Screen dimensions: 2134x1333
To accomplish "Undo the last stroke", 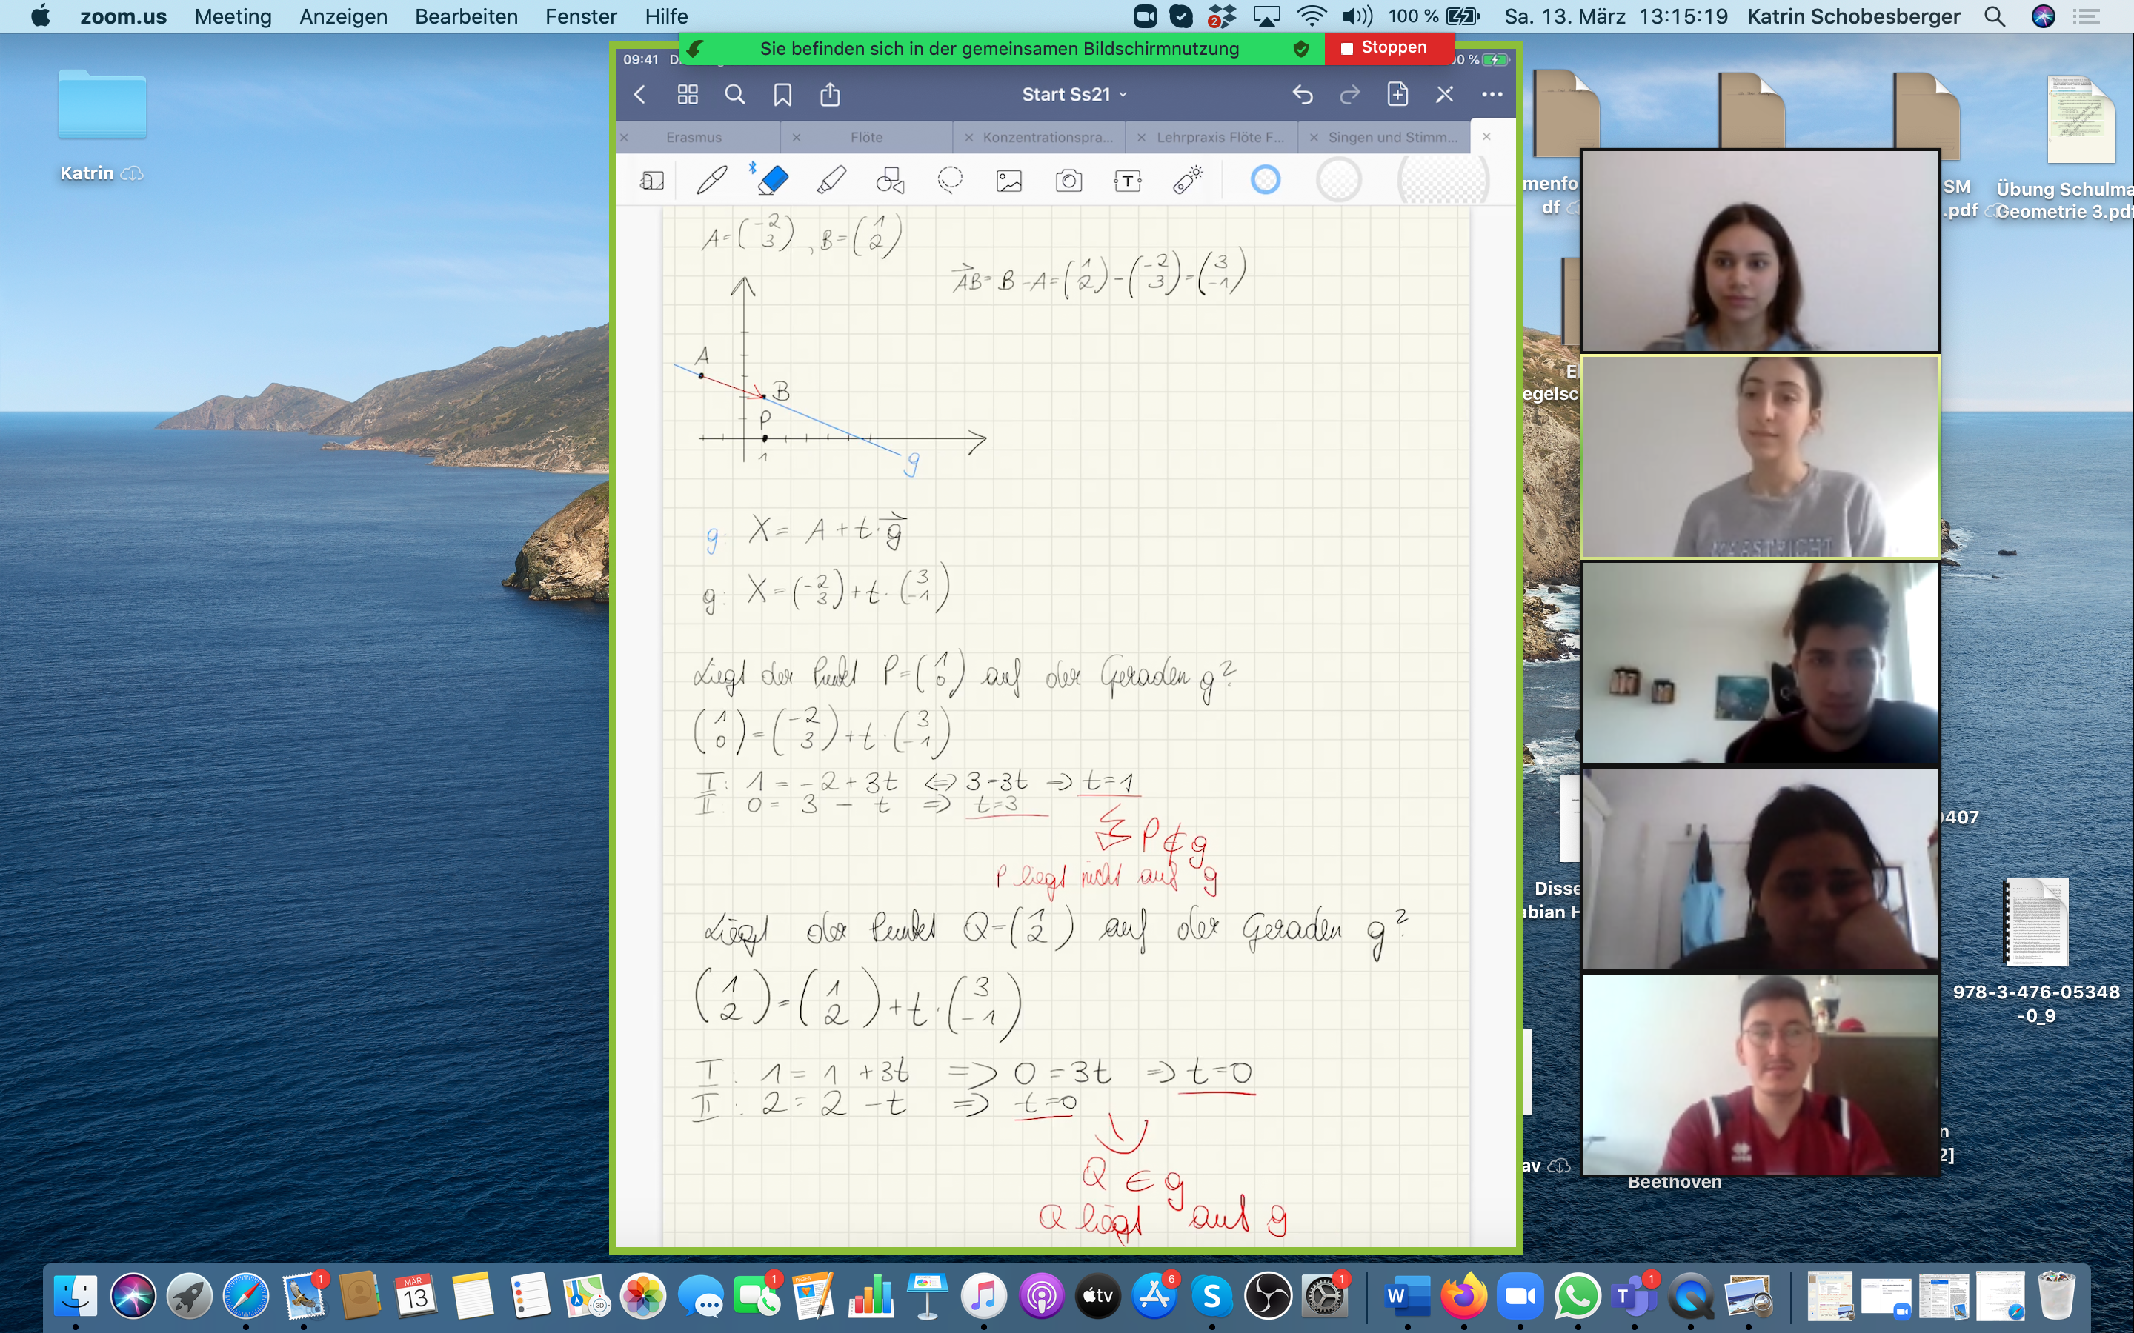I will [x=1303, y=94].
